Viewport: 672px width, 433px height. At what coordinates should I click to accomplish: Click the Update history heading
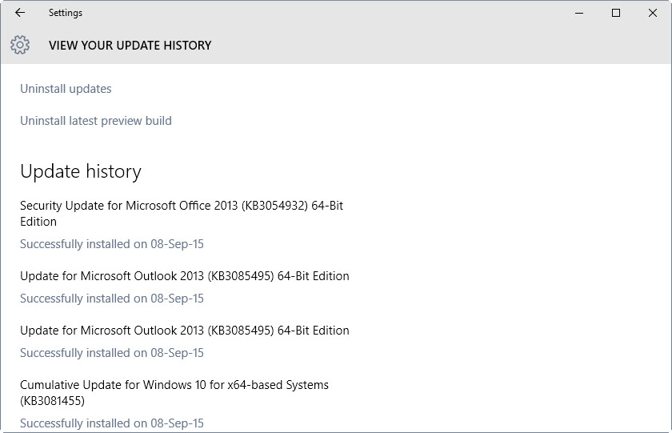81,171
